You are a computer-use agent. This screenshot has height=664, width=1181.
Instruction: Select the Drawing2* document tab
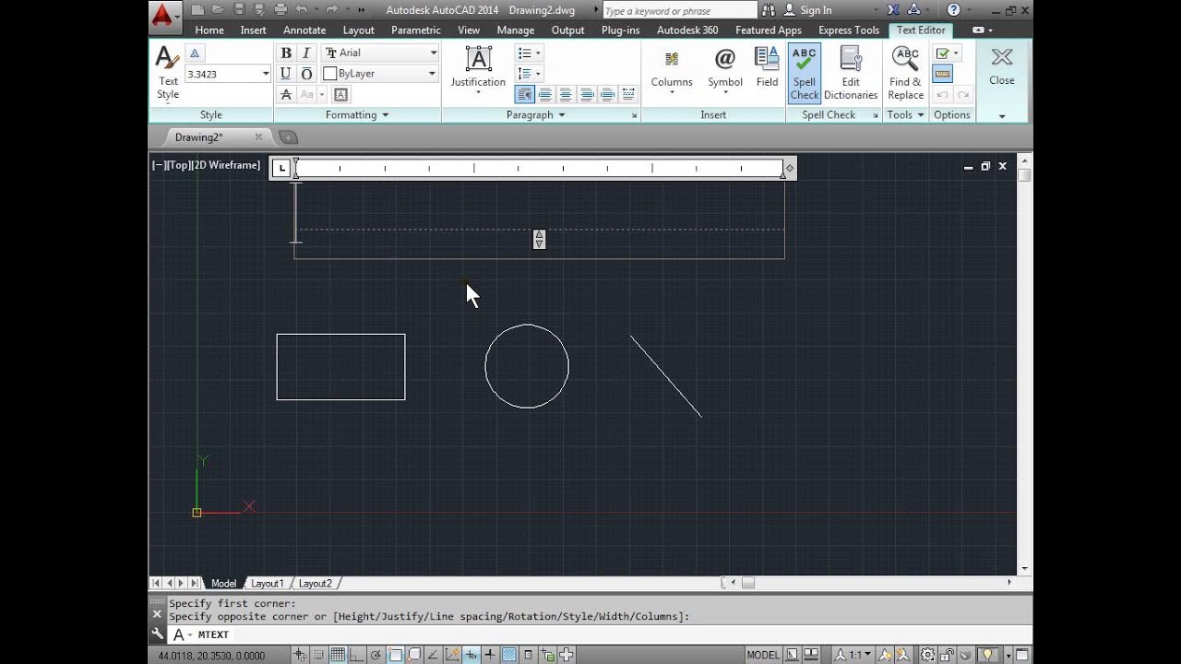tap(199, 137)
